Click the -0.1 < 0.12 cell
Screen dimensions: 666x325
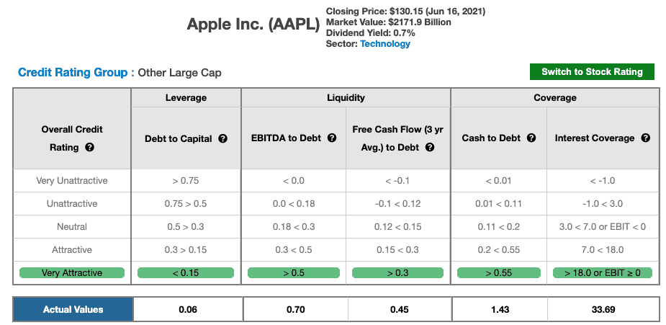[x=398, y=203]
